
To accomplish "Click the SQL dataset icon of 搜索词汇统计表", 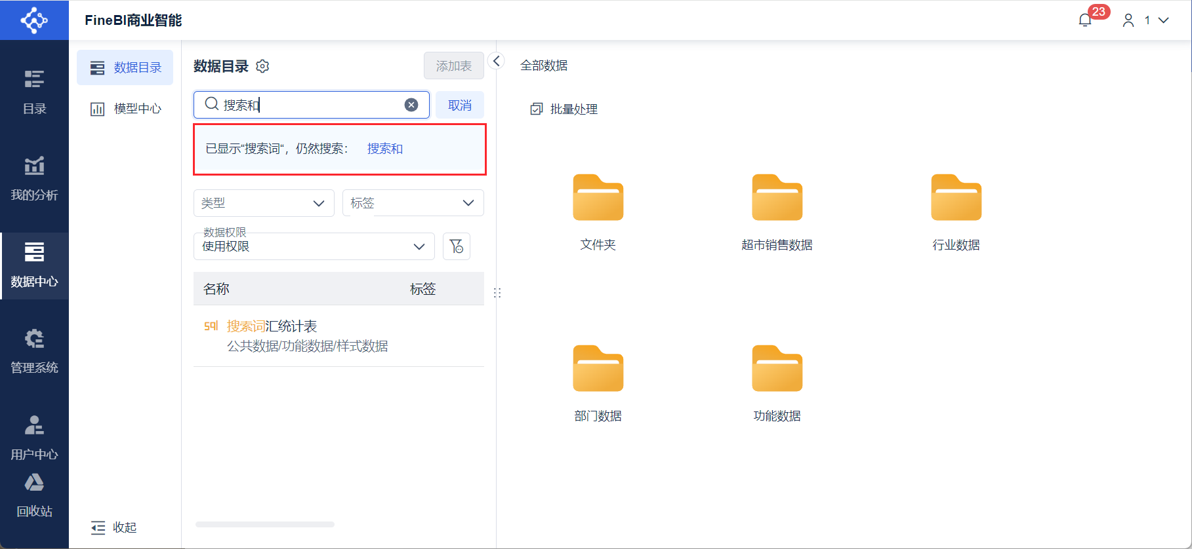I will [211, 326].
